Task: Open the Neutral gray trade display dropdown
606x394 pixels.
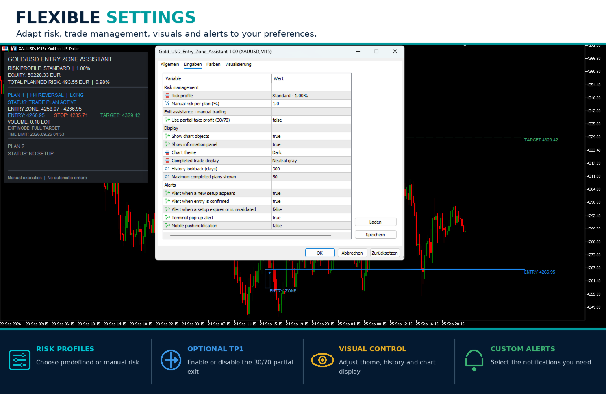Action: 311,161
